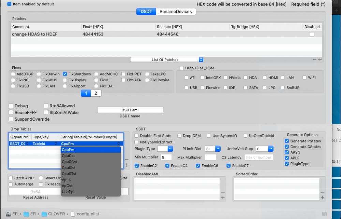
Task: Open the List Of Patches dropdown
Action: pyautogui.click(x=167, y=60)
